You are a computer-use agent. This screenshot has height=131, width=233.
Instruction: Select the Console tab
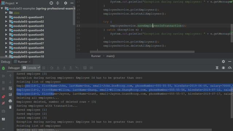tap(31, 68)
